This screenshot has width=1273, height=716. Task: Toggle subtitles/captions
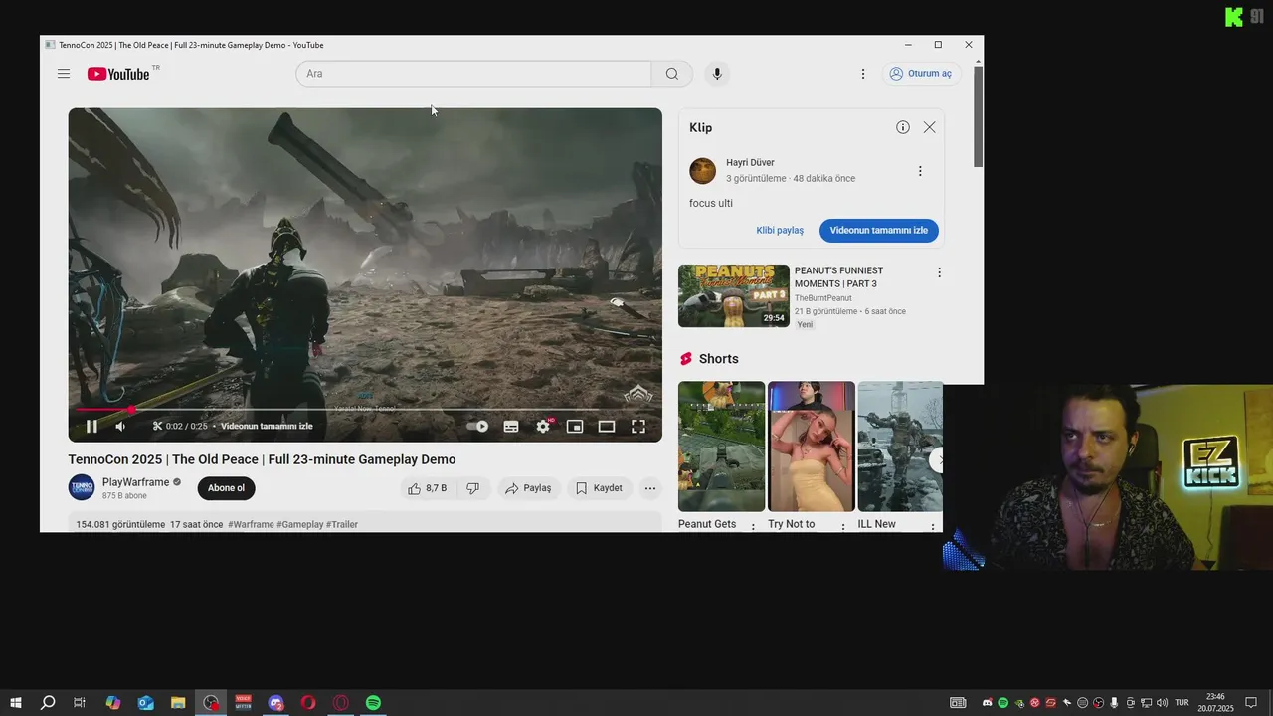(511, 427)
